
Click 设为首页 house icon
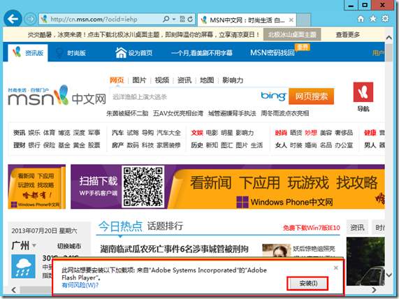click(x=121, y=52)
